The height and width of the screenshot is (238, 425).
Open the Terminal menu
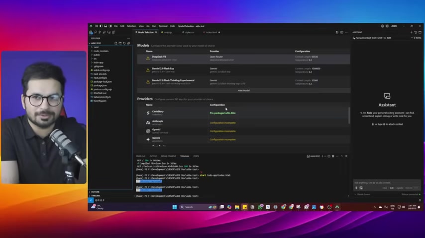[x=163, y=26]
